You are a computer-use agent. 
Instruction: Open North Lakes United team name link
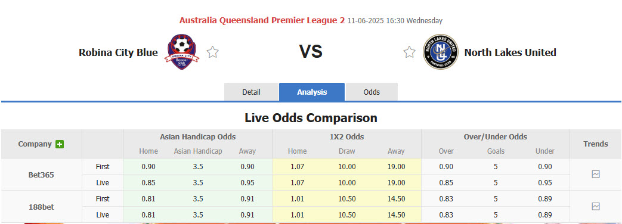coord(510,52)
